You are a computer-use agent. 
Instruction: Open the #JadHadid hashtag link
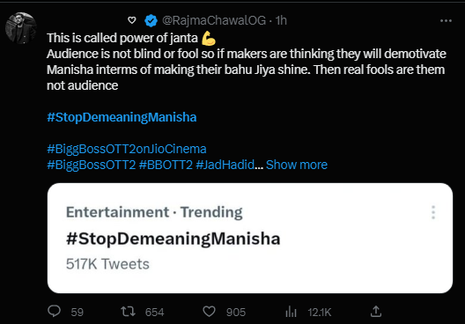(x=225, y=165)
